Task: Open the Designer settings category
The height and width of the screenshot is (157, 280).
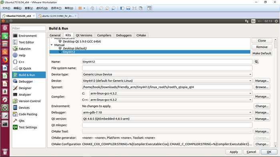Action: [29, 88]
